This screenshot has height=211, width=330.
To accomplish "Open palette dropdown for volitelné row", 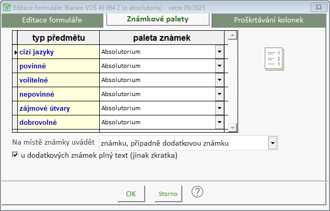I will 219,80.
